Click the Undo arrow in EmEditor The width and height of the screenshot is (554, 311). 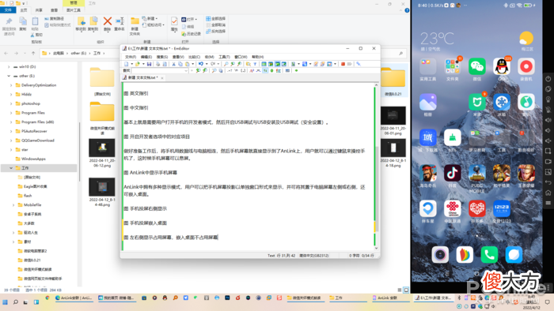point(201,64)
